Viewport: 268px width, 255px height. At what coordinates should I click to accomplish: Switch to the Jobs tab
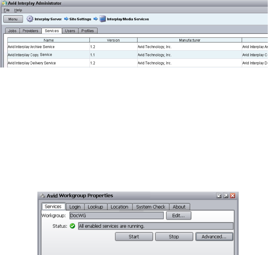pyautogui.click(x=12, y=31)
